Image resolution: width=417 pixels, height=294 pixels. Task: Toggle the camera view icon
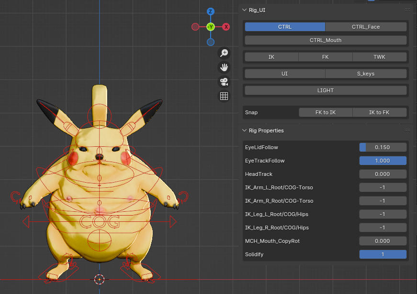point(224,82)
